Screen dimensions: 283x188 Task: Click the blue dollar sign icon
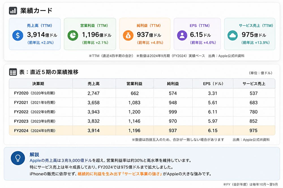[18, 35]
